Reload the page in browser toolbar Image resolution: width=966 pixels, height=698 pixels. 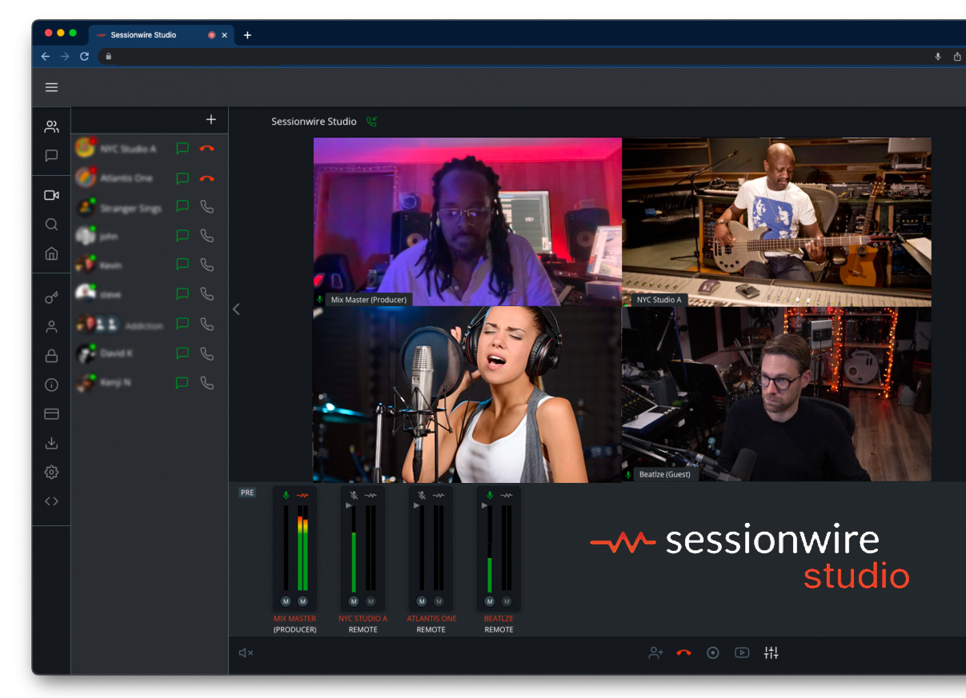(84, 57)
